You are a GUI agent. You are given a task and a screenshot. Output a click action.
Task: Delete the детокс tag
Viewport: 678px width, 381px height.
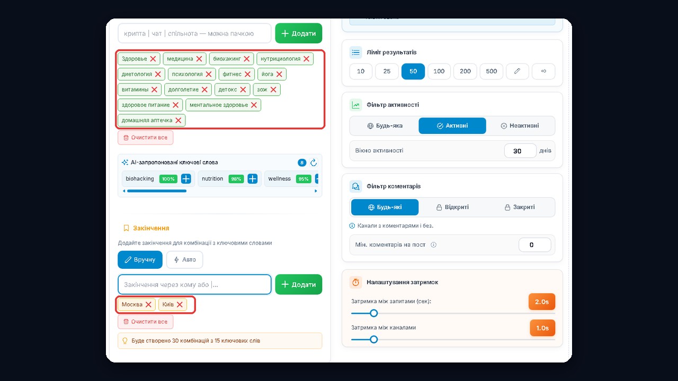(243, 89)
